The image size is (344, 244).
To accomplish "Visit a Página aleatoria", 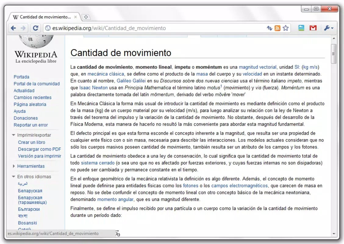I will coord(30,104).
